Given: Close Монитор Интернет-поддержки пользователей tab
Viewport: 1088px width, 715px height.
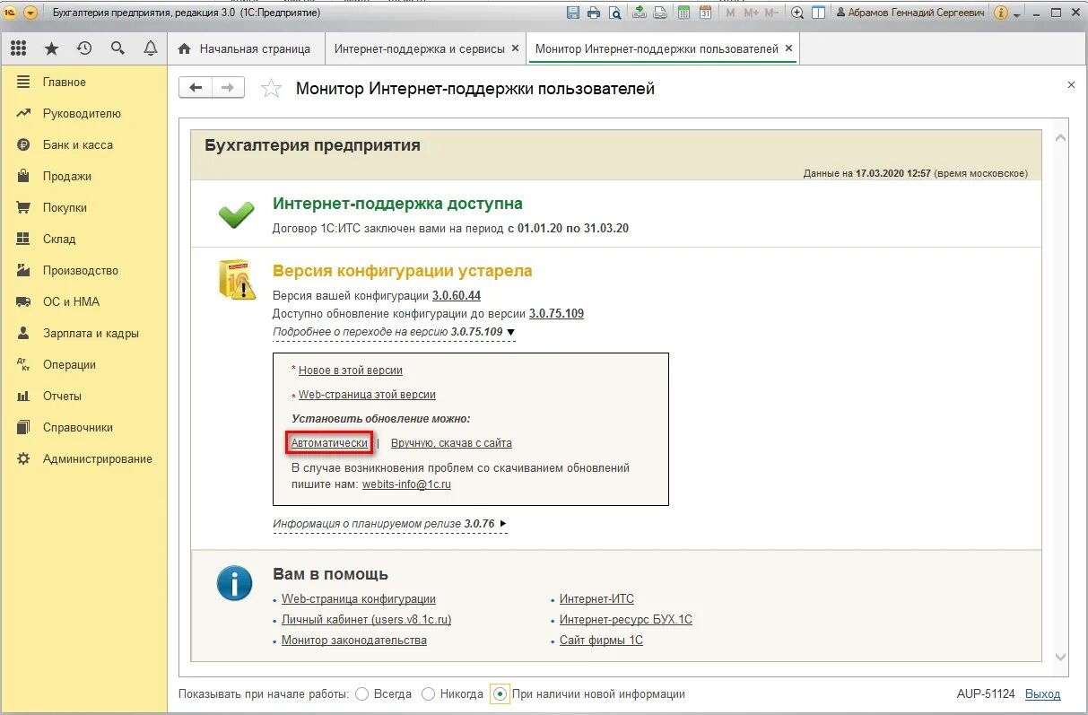Looking at the screenshot, I should coord(788,48).
